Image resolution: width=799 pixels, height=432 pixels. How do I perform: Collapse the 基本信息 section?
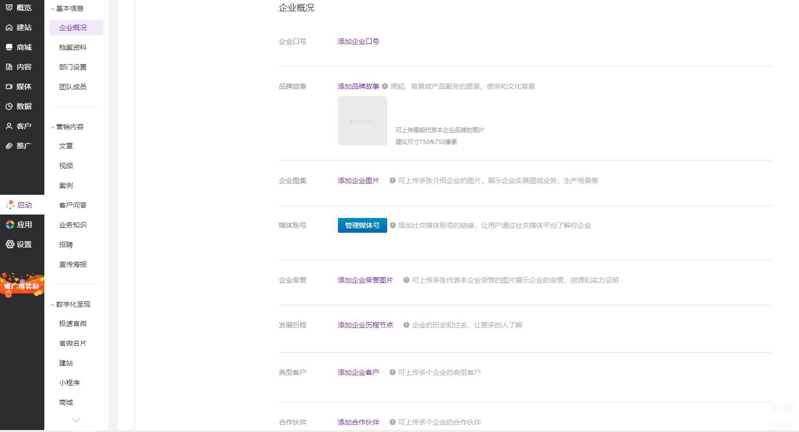pyautogui.click(x=53, y=9)
